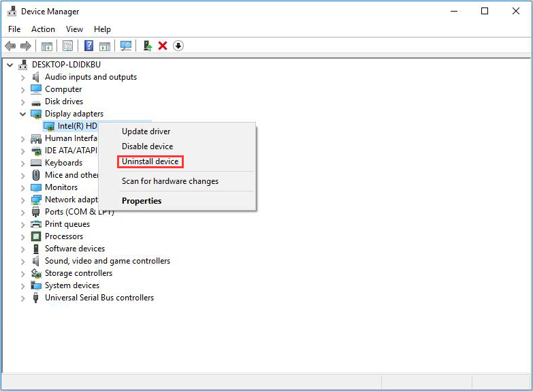Image resolution: width=533 pixels, height=391 pixels.
Task: Select the Storage controllers label
Action: [x=78, y=273]
